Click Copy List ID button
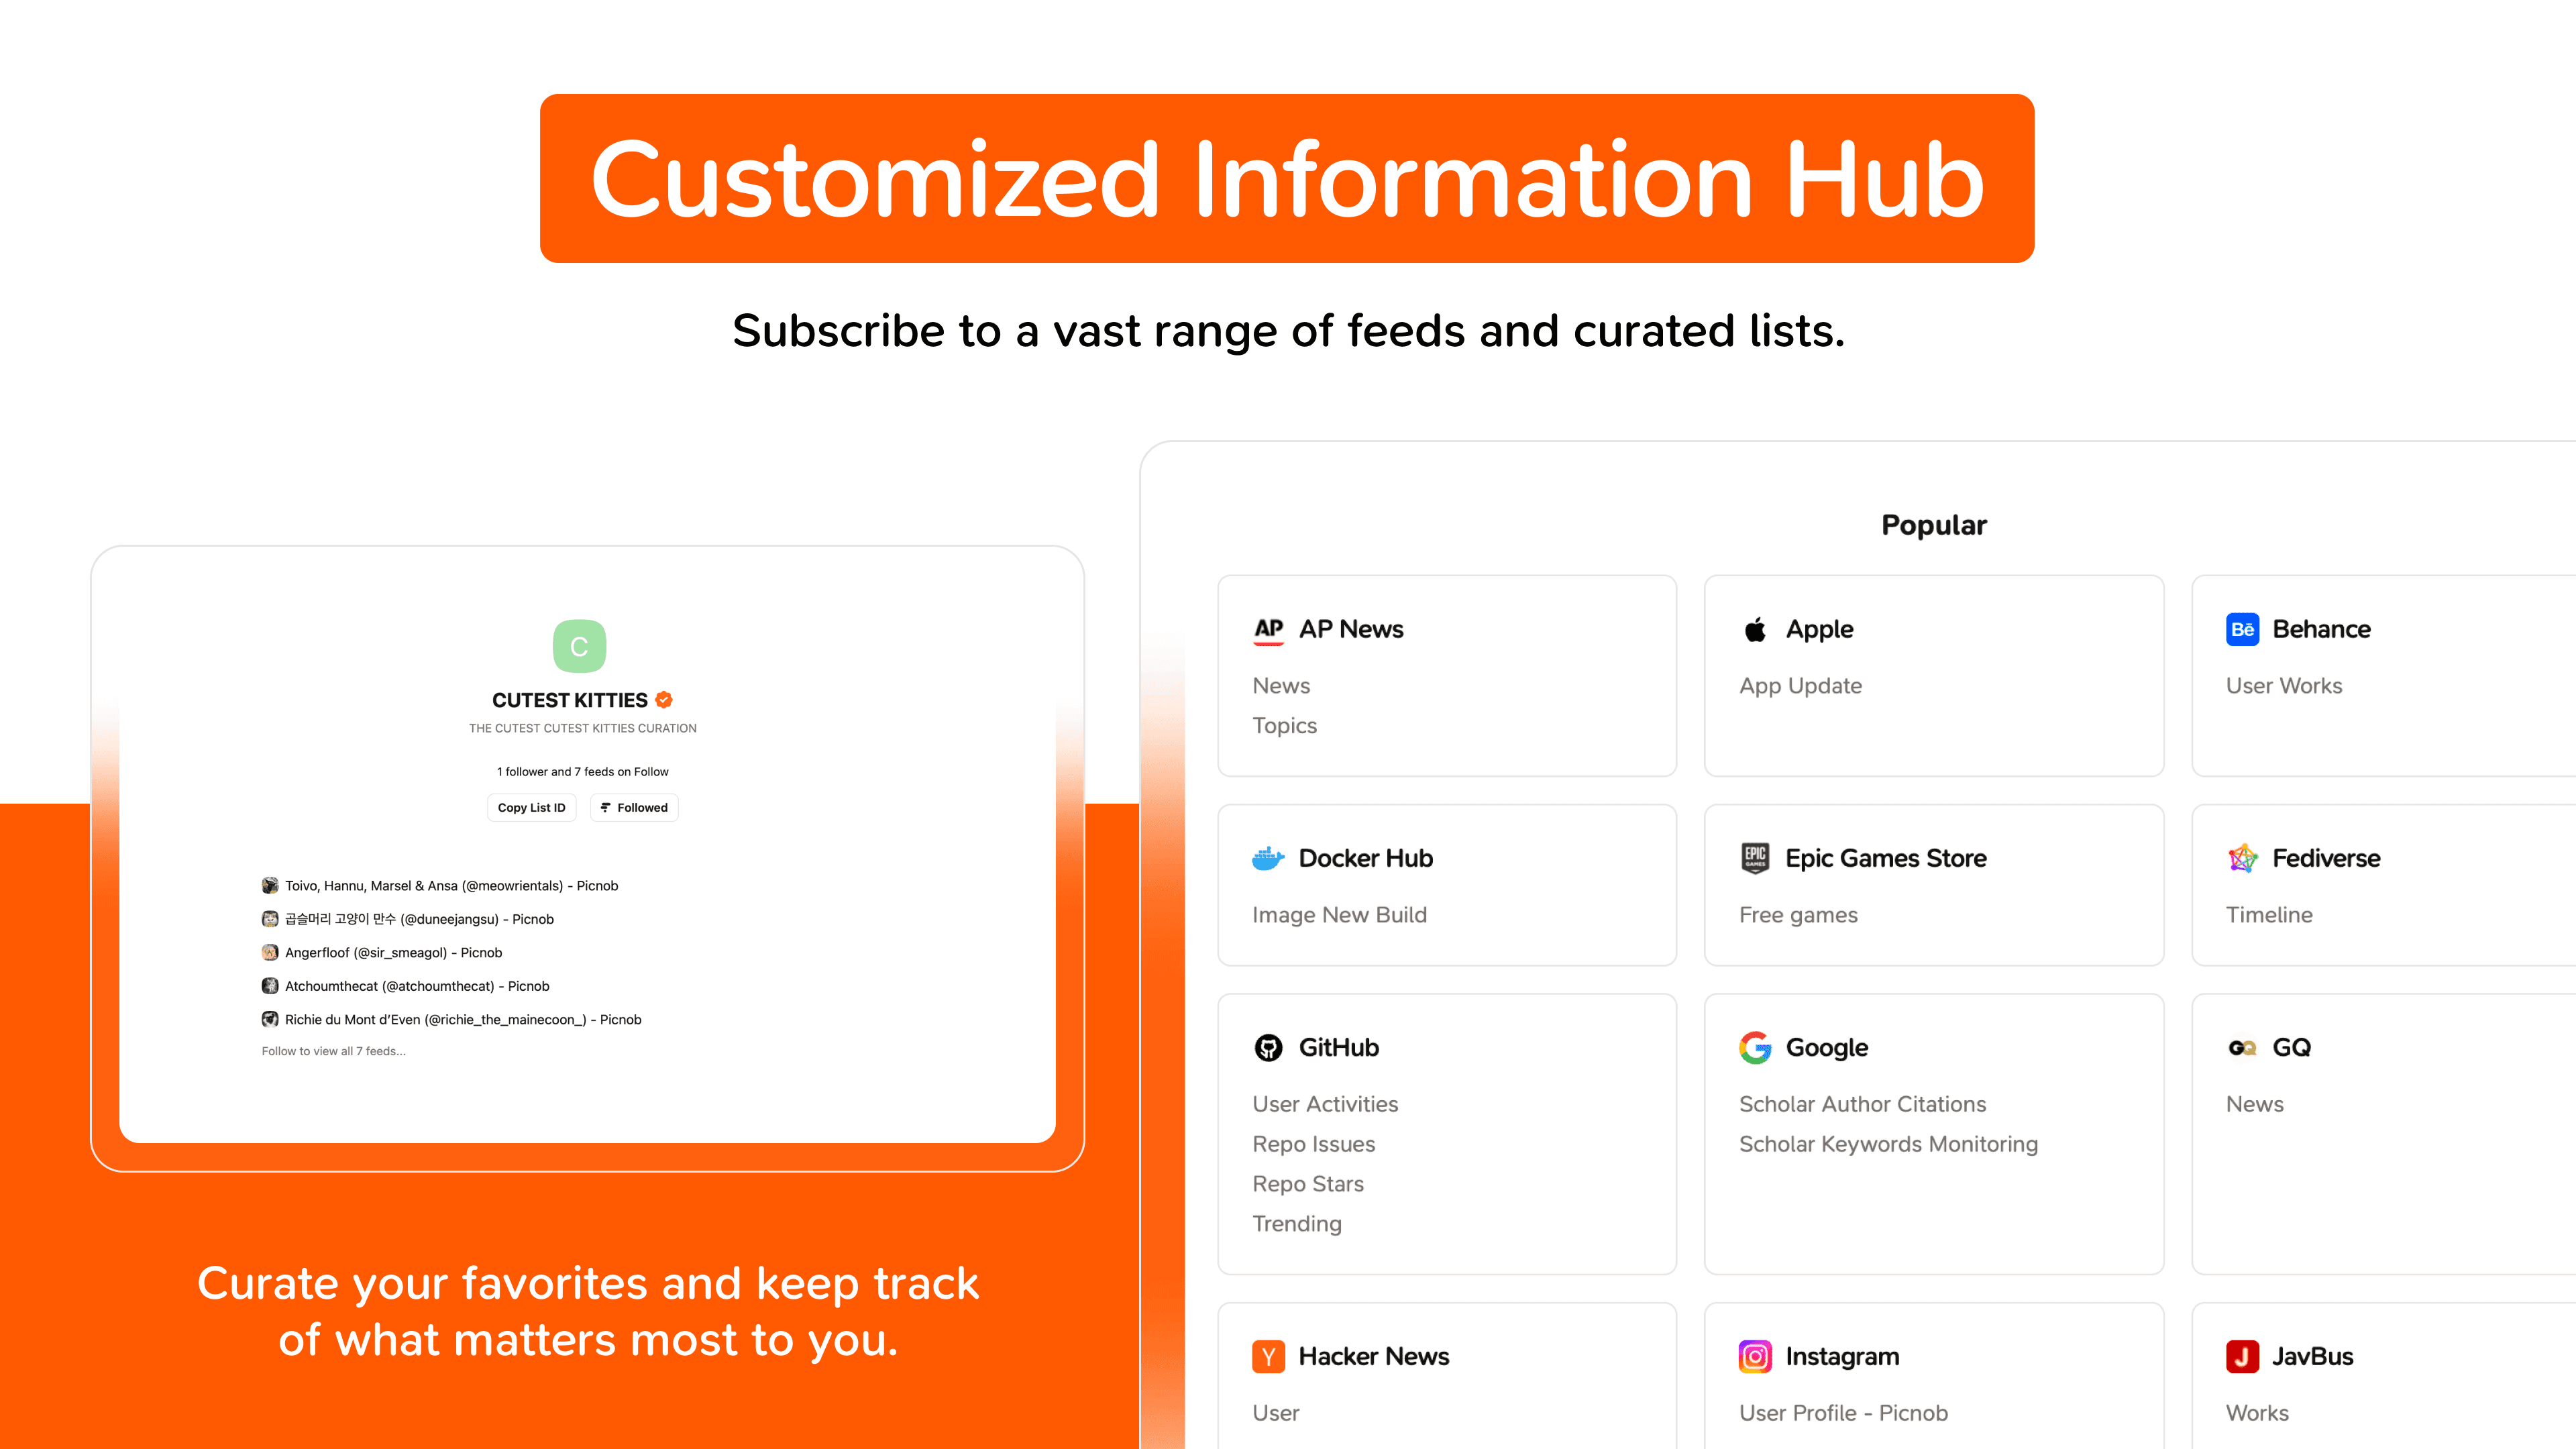This screenshot has height=1449, width=2576. pyautogui.click(x=533, y=808)
